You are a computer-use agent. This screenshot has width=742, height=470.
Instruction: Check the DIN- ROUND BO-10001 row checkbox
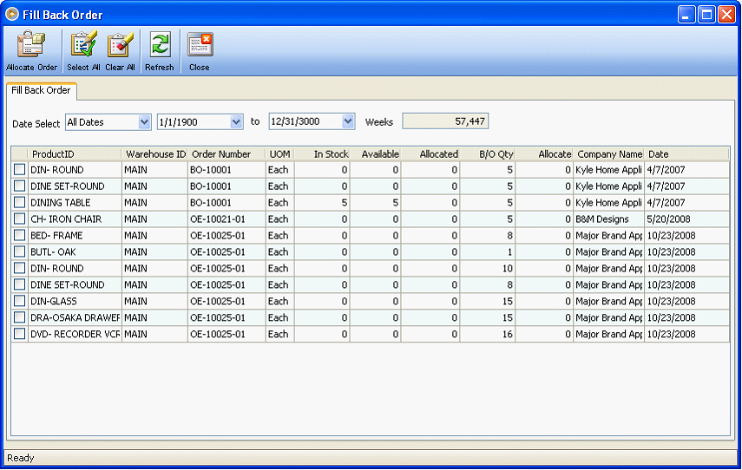click(x=19, y=169)
